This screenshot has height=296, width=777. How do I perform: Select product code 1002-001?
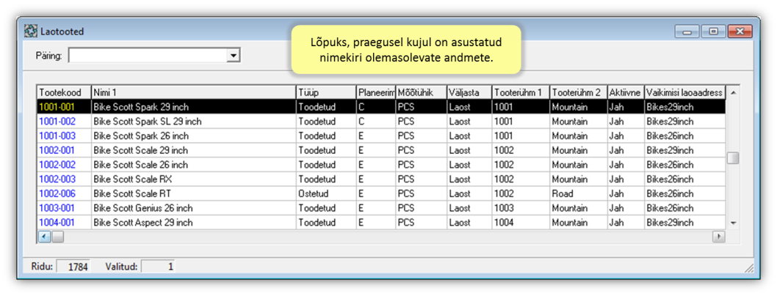click(57, 150)
